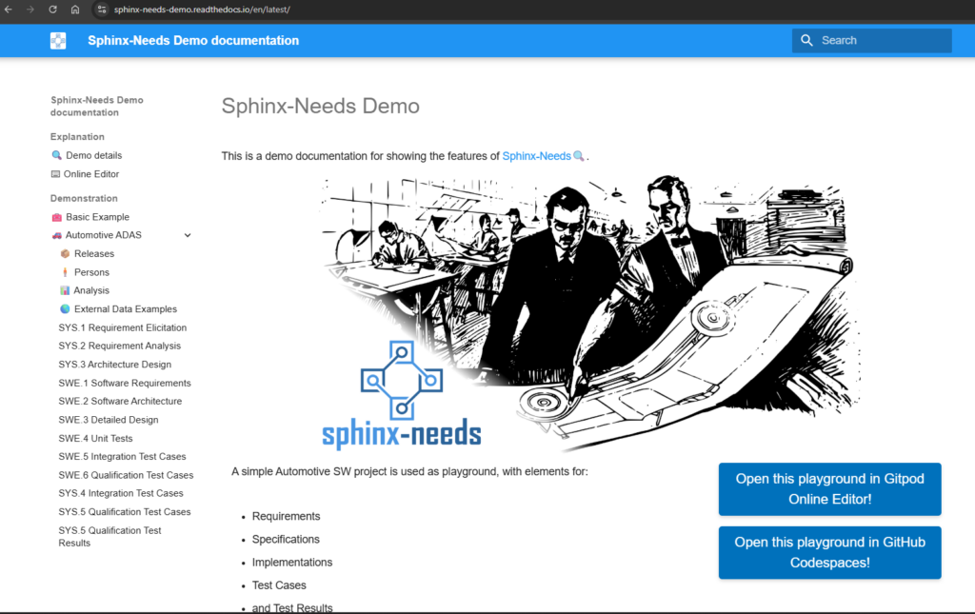Open the Demo details page
This screenshot has height=614, width=975.
92,155
